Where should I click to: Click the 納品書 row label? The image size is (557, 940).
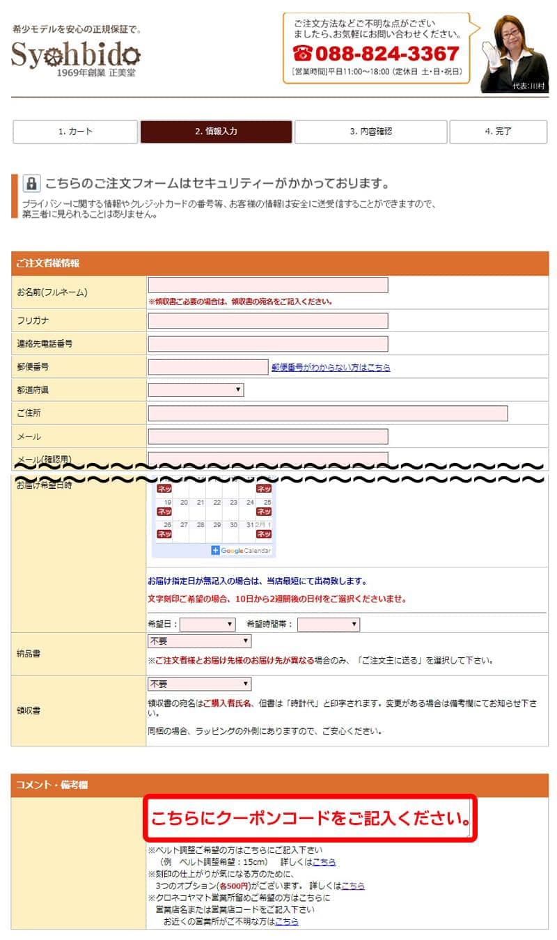(29, 655)
